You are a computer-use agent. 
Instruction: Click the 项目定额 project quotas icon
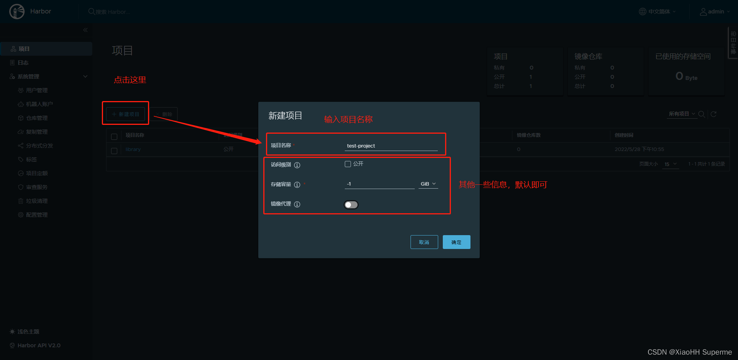(x=21, y=173)
